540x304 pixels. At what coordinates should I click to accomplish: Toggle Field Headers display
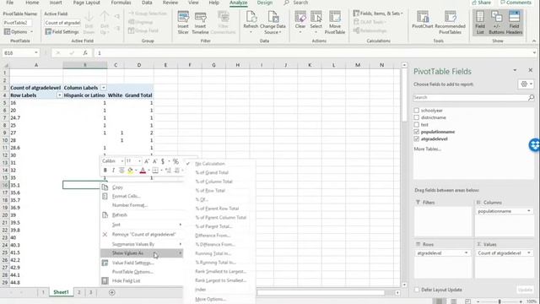[x=514, y=23]
